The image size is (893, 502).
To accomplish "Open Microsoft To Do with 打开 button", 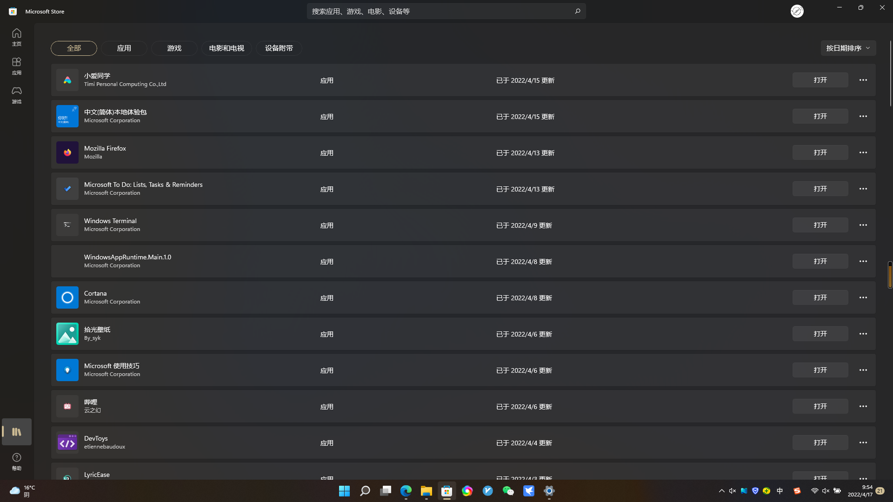I will pyautogui.click(x=820, y=189).
